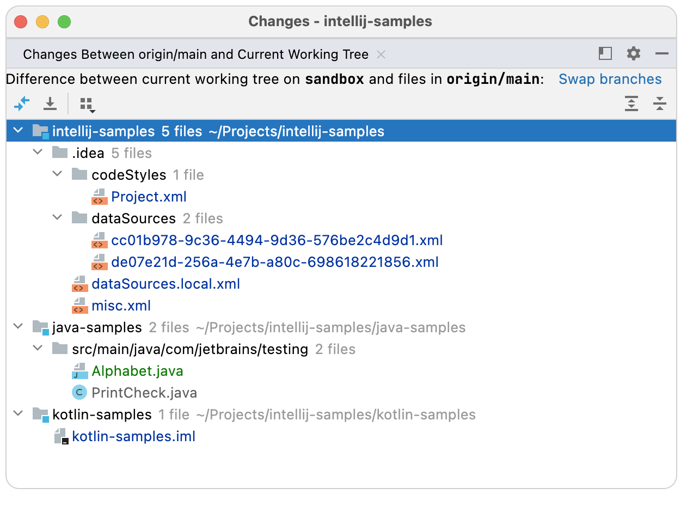699x512 pixels.
Task: Collapse the kotlin-samples project node
Action: tap(18, 414)
